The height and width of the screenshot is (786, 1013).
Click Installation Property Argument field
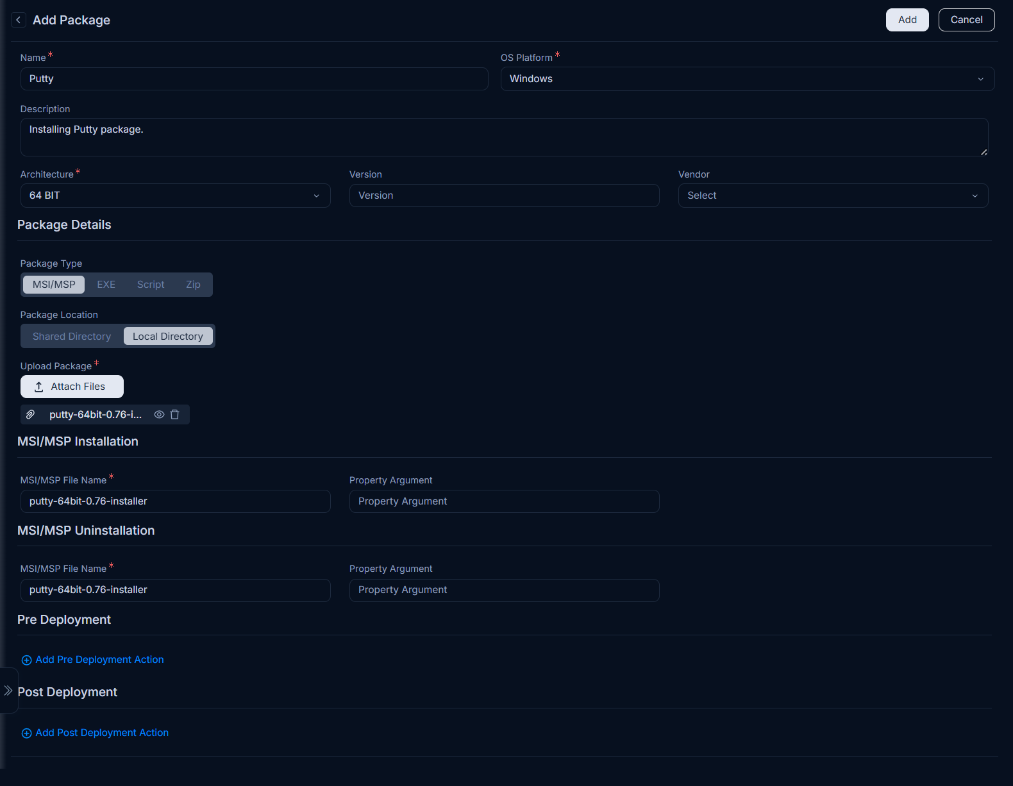(505, 501)
